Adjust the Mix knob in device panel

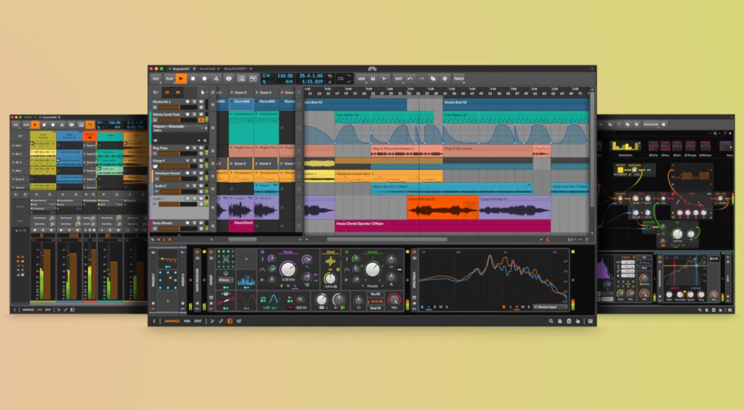click(x=395, y=299)
